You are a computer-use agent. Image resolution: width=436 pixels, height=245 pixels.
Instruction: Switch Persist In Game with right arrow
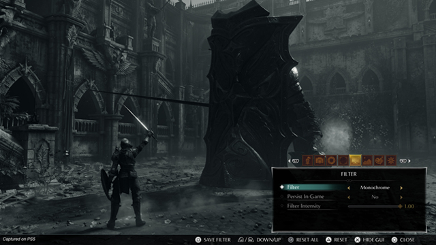pyautogui.click(x=401, y=197)
